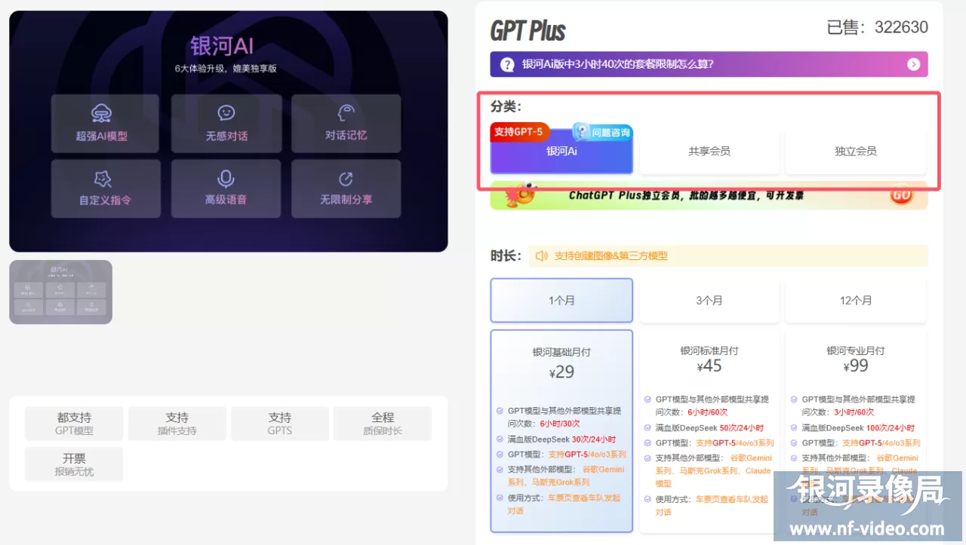Select the 1个月 duration option
The height and width of the screenshot is (545, 966).
coord(561,300)
